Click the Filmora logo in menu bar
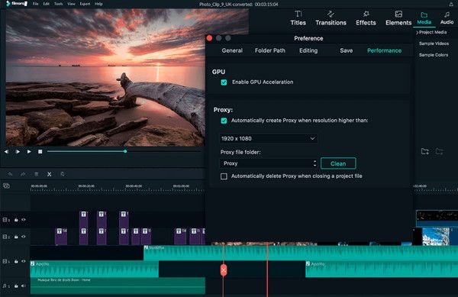 (16, 4)
